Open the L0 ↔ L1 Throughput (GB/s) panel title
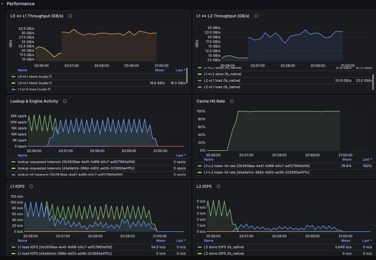376x260 pixels. tap(37, 16)
